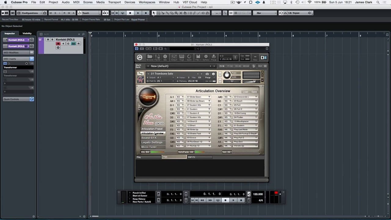Toggle the Kontakt instrument Solo S button
Viewport: 391px width, 220px height.
click(x=220, y=74)
